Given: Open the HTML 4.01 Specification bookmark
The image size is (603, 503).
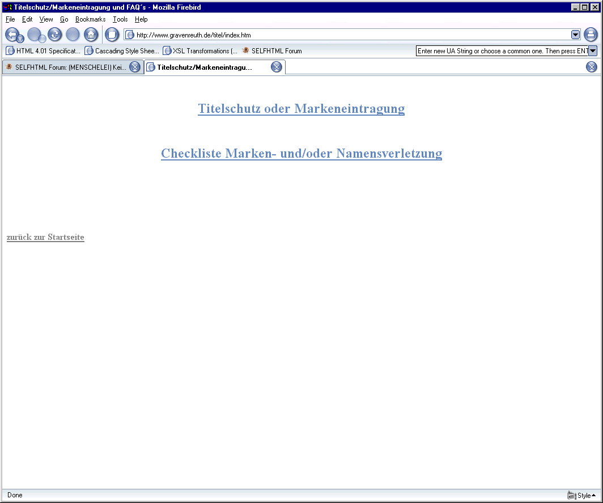Looking at the screenshot, I should tap(44, 51).
